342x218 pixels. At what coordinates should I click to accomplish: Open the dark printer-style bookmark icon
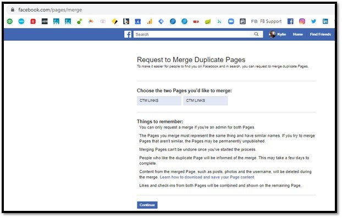(242, 21)
